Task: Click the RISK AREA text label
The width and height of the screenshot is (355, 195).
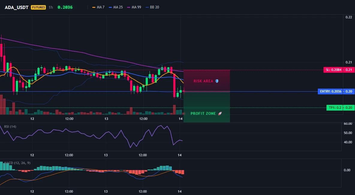Action: (203, 81)
